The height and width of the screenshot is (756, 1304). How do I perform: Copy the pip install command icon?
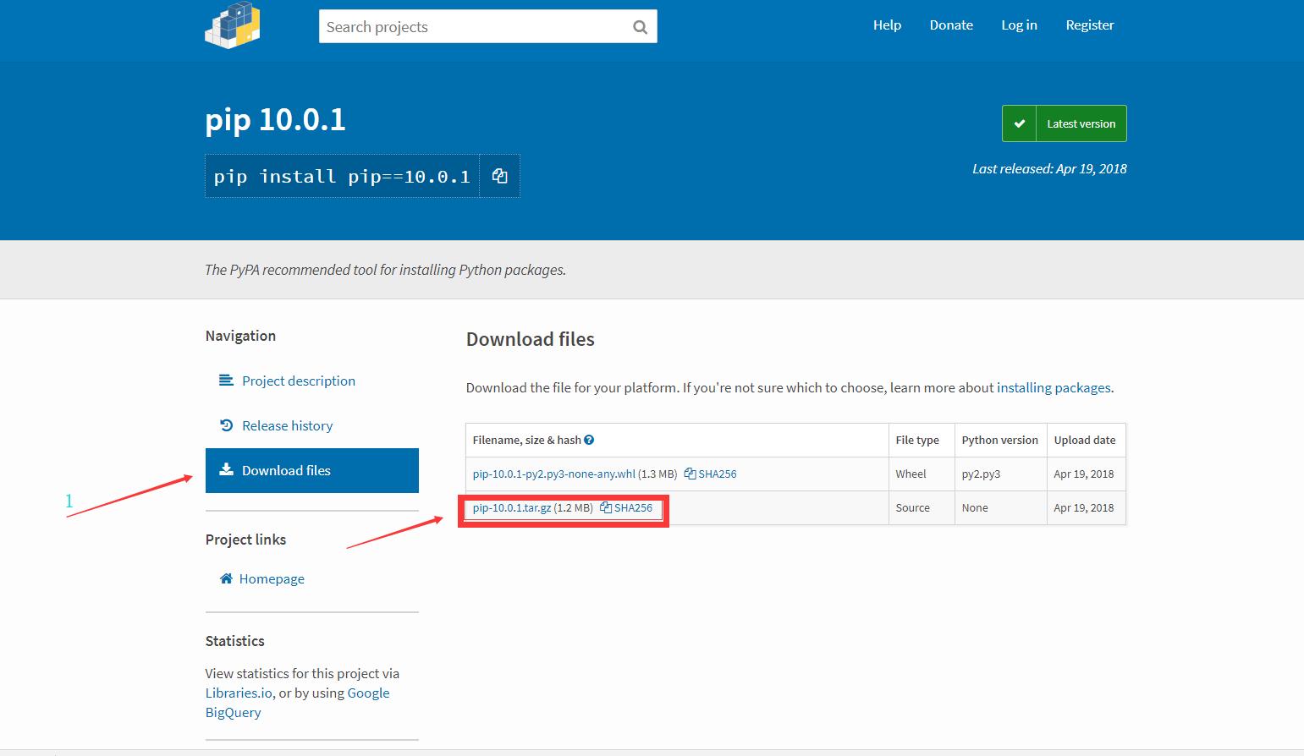500,176
